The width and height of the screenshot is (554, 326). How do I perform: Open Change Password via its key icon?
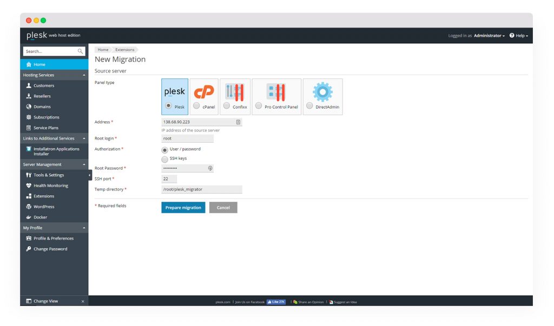pyautogui.click(x=29, y=249)
